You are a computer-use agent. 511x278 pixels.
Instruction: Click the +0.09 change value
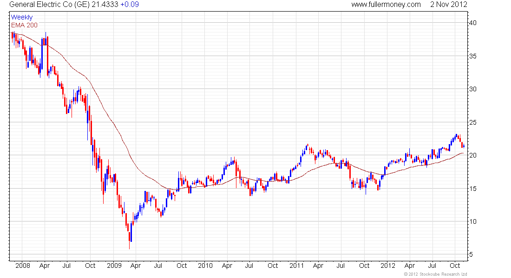click(x=130, y=5)
